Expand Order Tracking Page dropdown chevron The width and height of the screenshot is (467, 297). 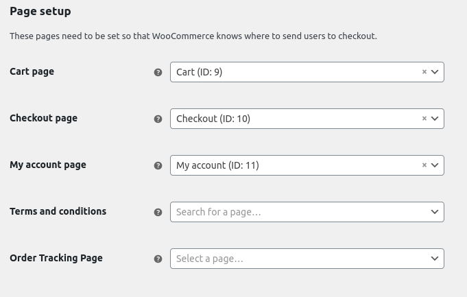435,259
